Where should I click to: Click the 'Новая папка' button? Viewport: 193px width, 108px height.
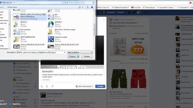pyautogui.click(x=12, y=7)
